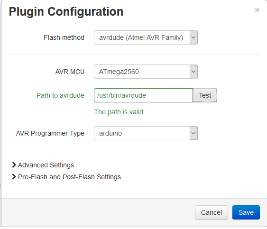Open the Flash method dropdown arrow

click(x=193, y=37)
